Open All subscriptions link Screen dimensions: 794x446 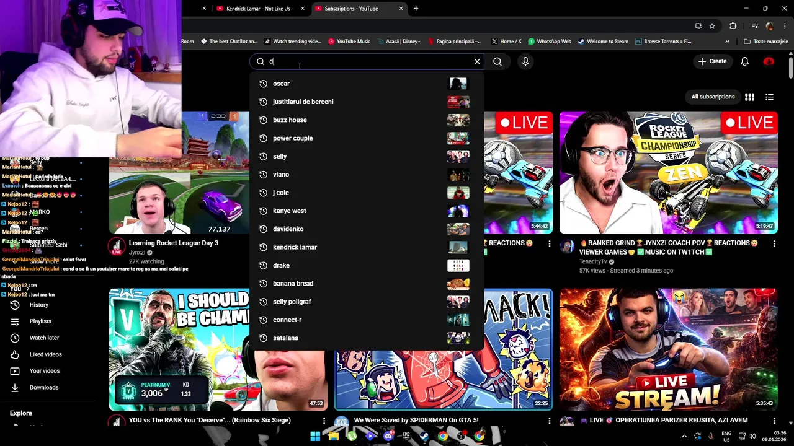point(713,97)
